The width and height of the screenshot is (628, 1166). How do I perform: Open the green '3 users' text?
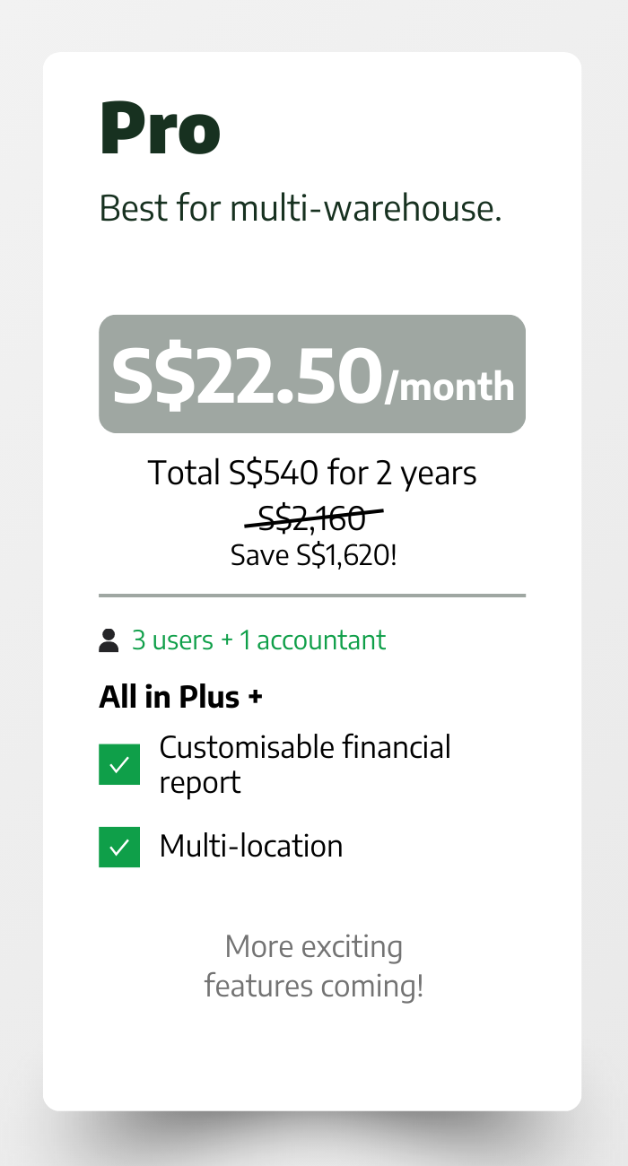(x=172, y=640)
